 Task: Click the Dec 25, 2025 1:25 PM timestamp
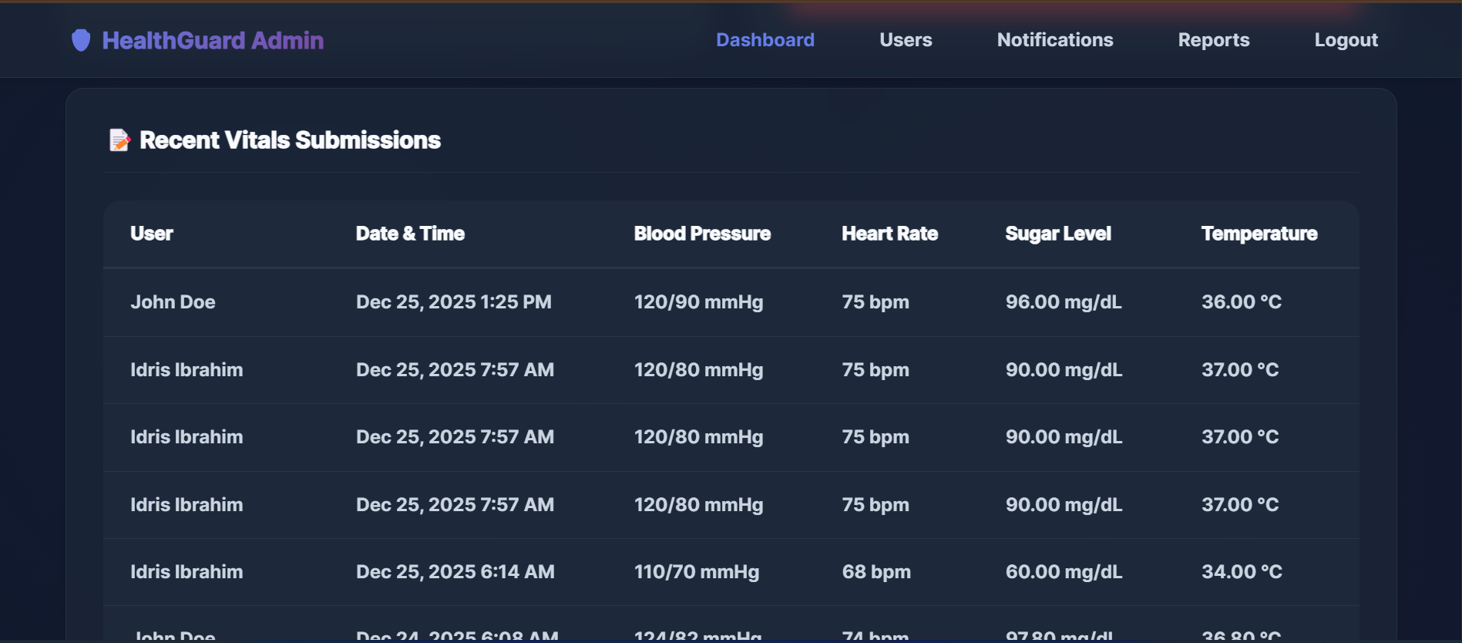point(453,302)
